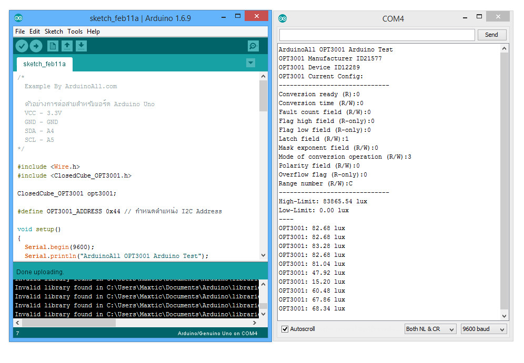Open the File menu

pos(20,32)
